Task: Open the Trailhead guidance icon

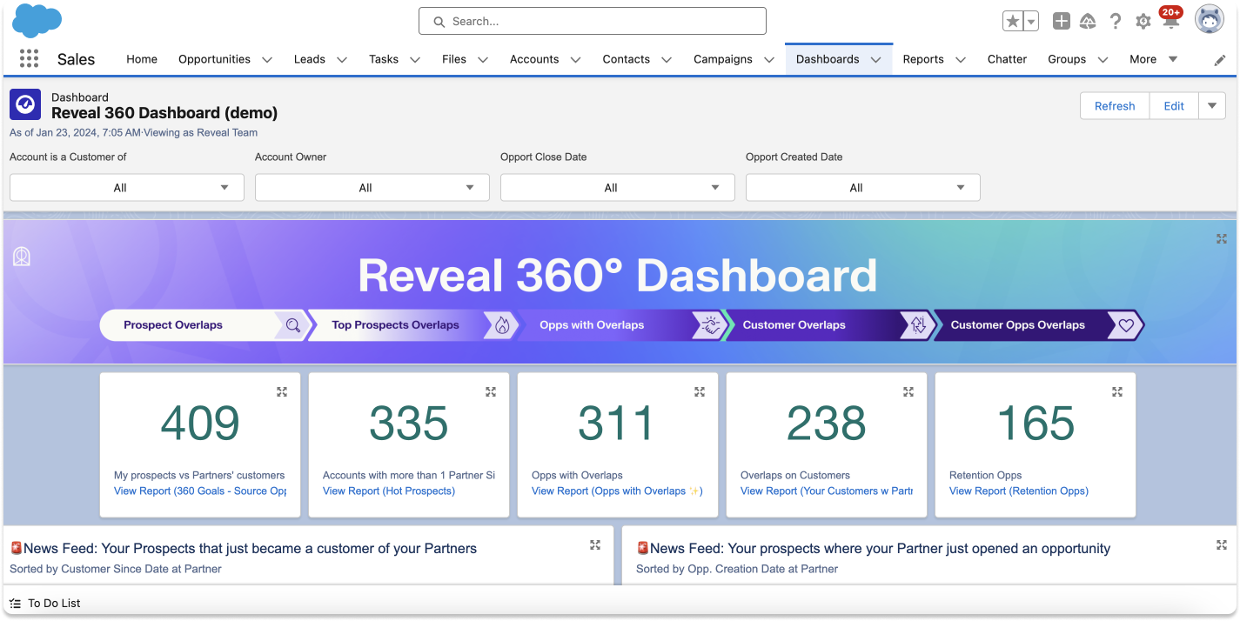Action: pyautogui.click(x=1088, y=22)
